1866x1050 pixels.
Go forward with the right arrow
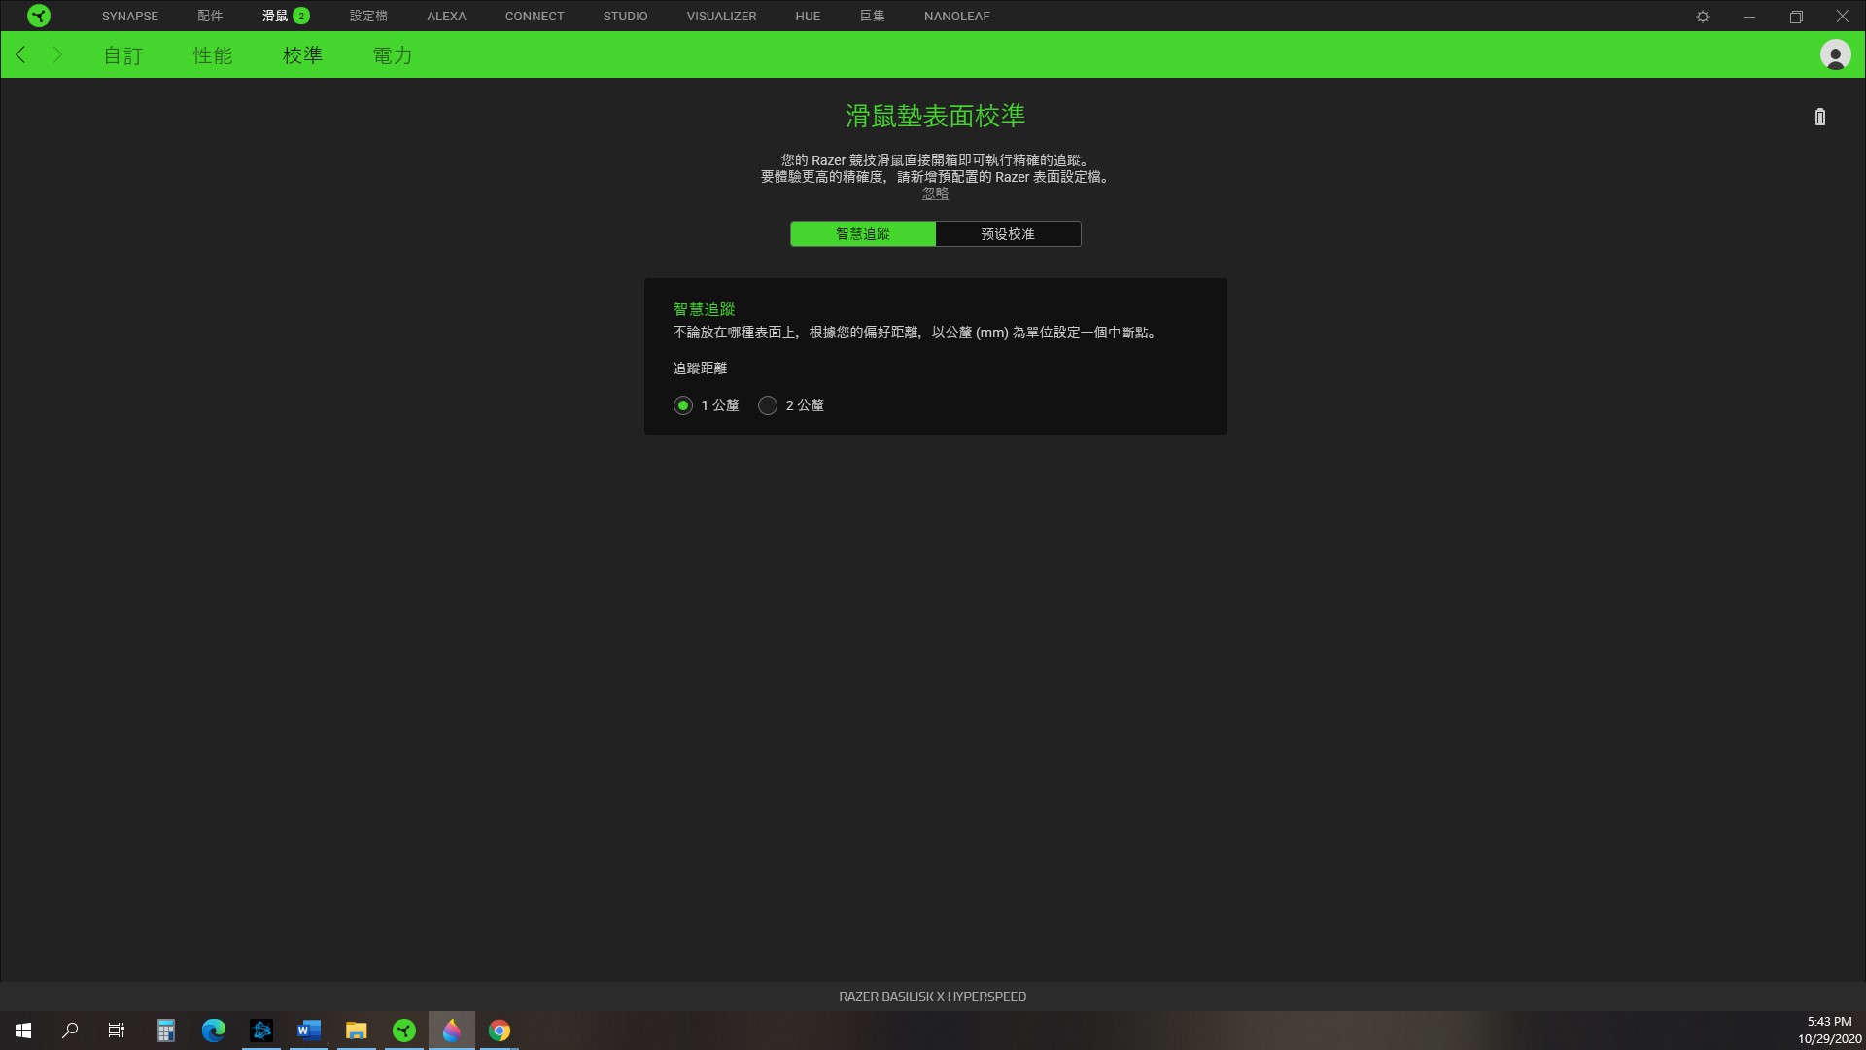click(57, 55)
